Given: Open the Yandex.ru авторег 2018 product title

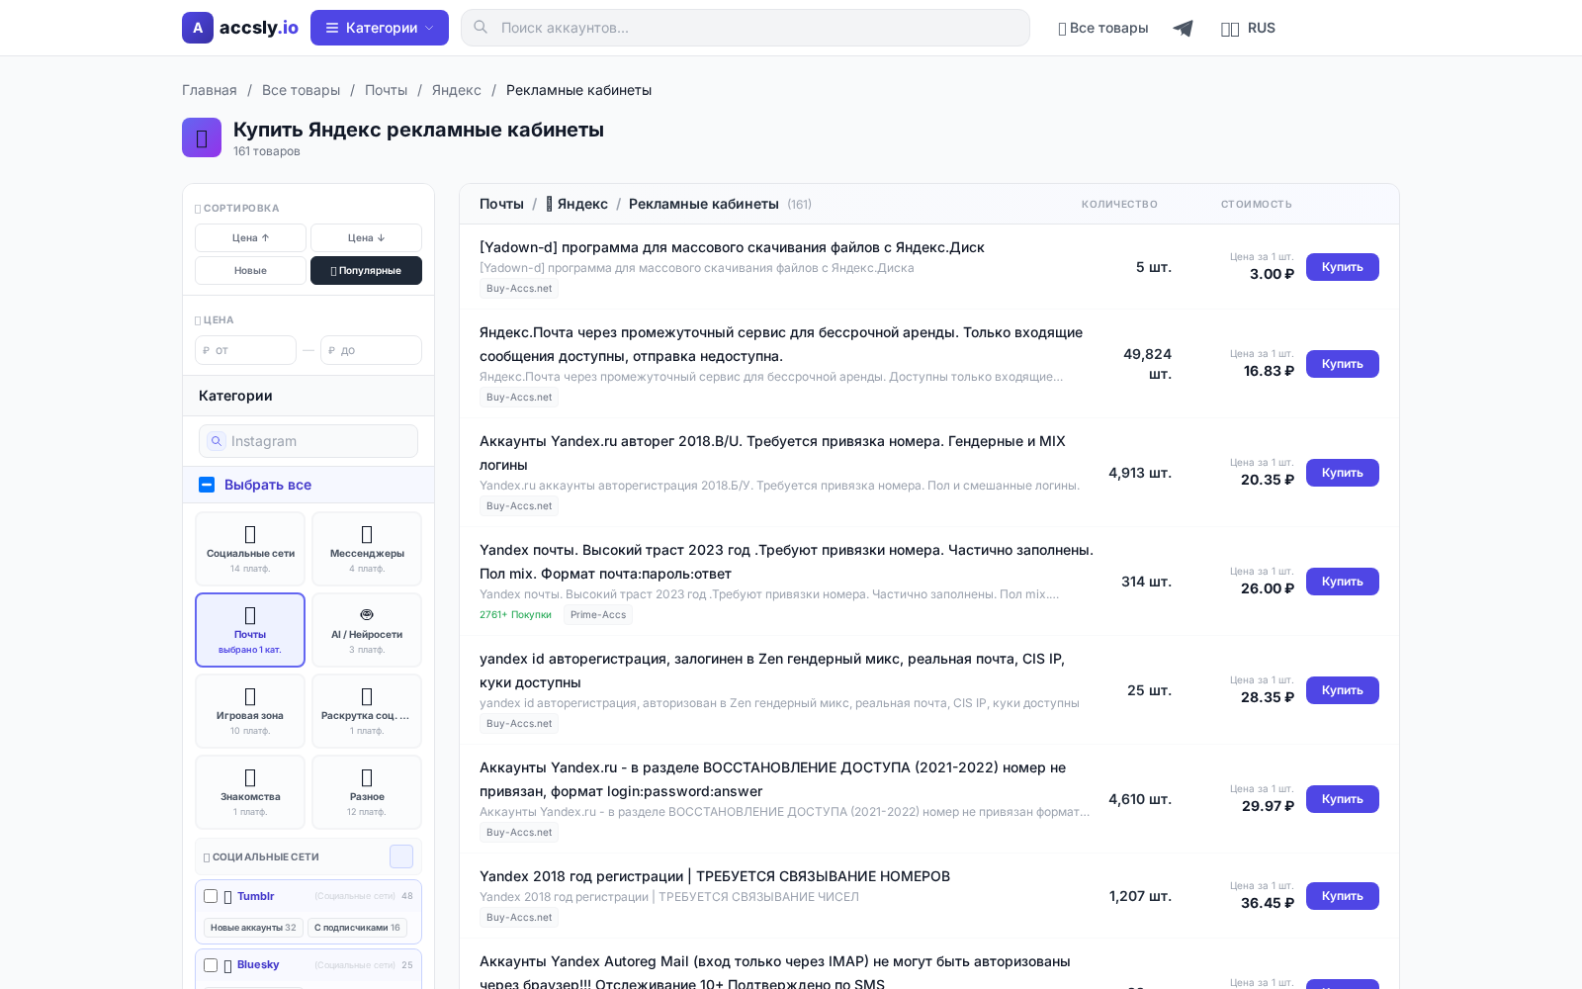Looking at the screenshot, I should 772,453.
